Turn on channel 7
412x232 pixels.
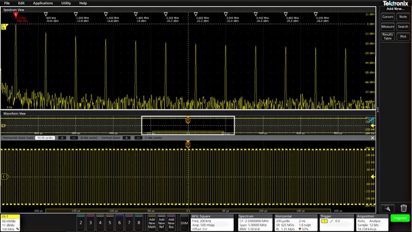pyautogui.click(x=129, y=223)
